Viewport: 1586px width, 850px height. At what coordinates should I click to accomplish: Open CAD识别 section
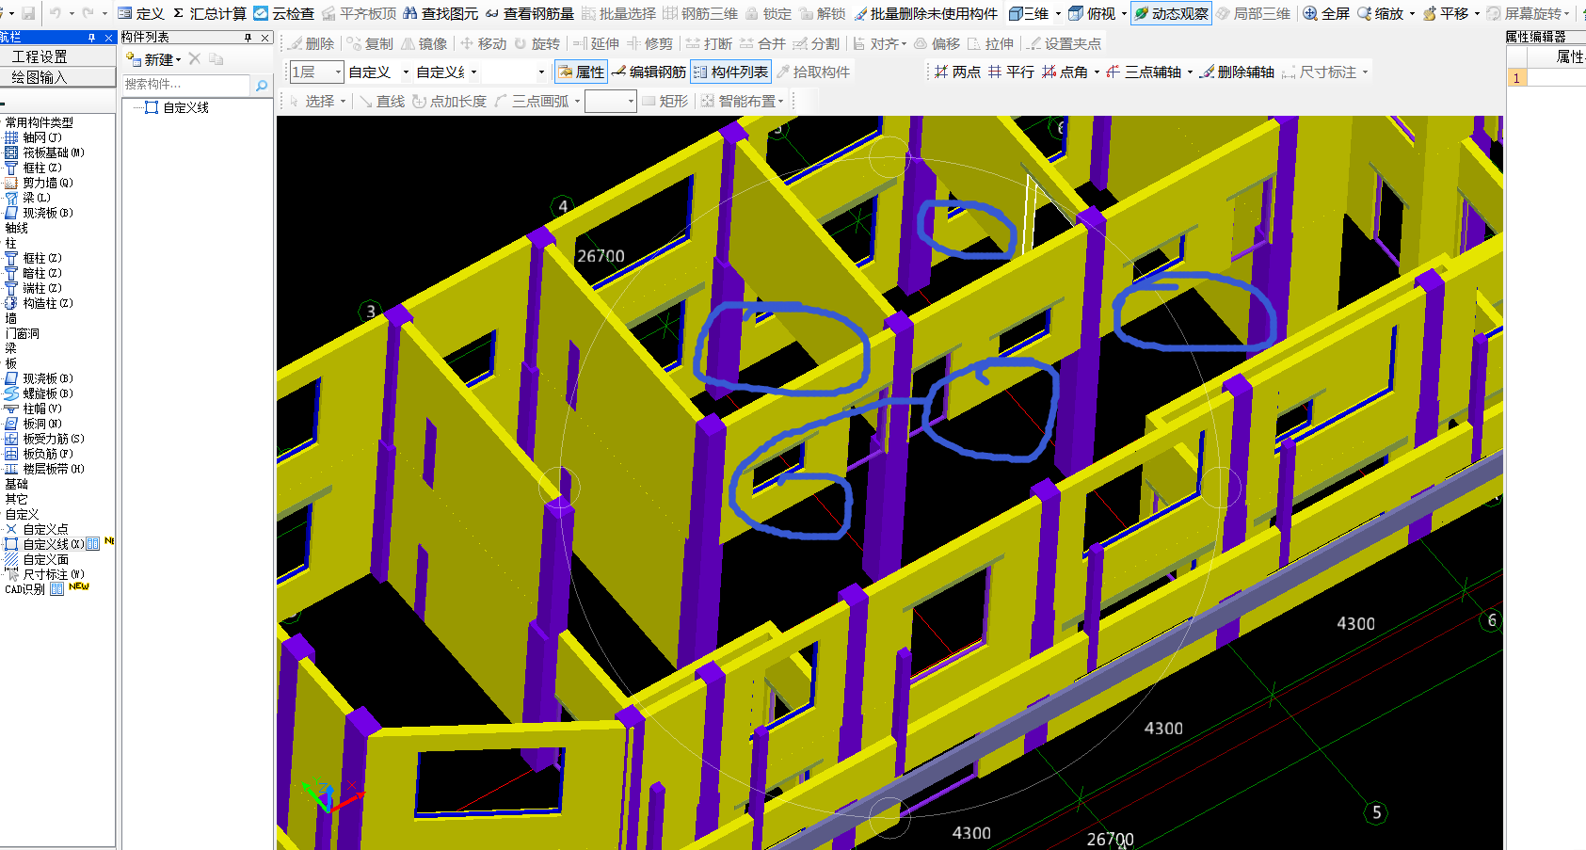coord(24,589)
